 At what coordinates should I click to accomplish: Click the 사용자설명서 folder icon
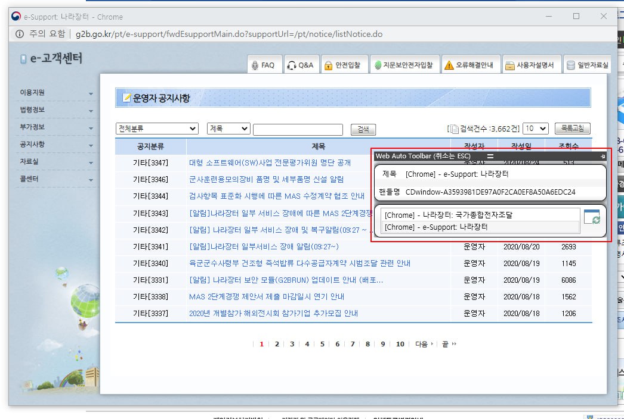point(510,66)
